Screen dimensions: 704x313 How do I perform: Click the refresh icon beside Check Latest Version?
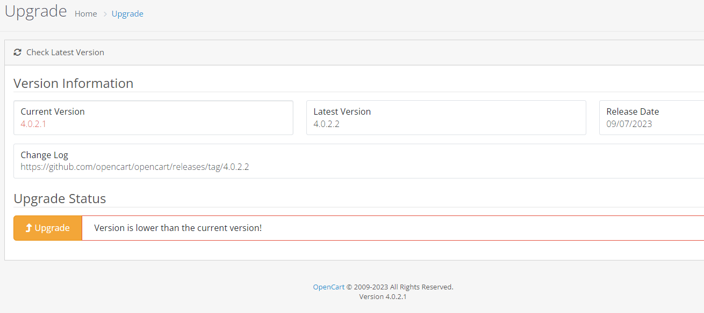(18, 53)
